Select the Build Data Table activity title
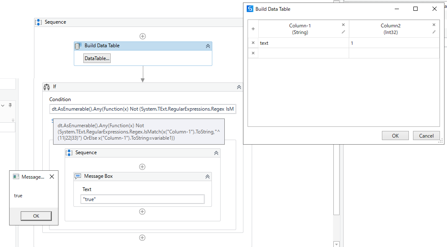The image size is (447, 247). tap(102, 46)
